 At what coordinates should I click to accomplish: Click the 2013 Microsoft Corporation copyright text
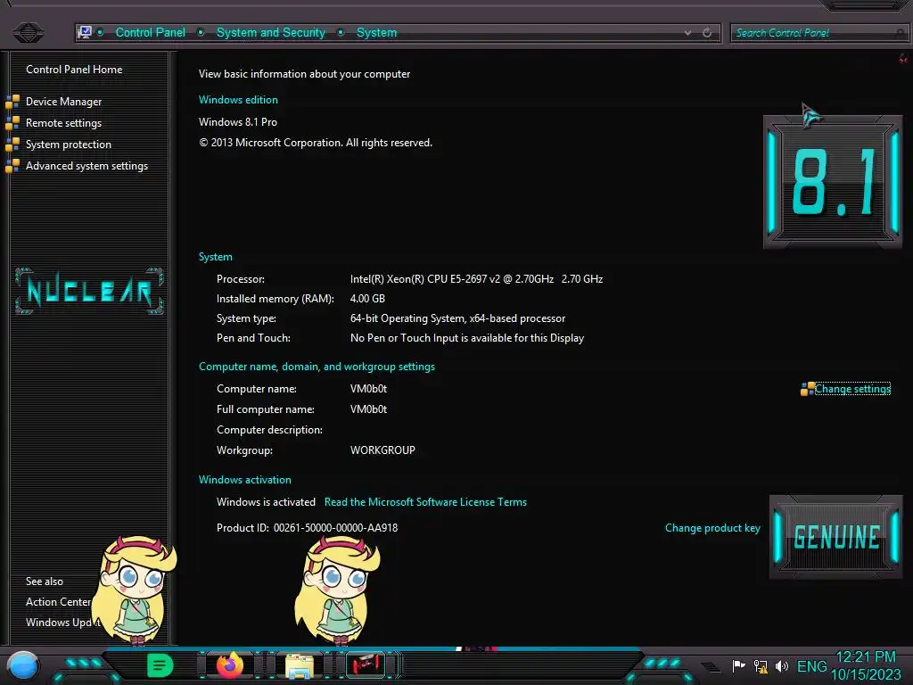(316, 143)
